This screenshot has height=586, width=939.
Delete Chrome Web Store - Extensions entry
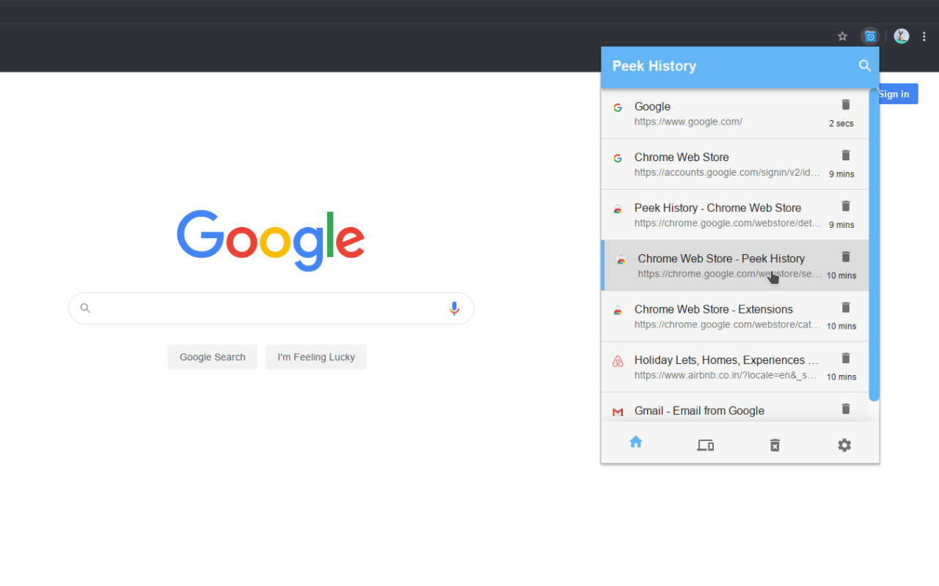(x=846, y=308)
